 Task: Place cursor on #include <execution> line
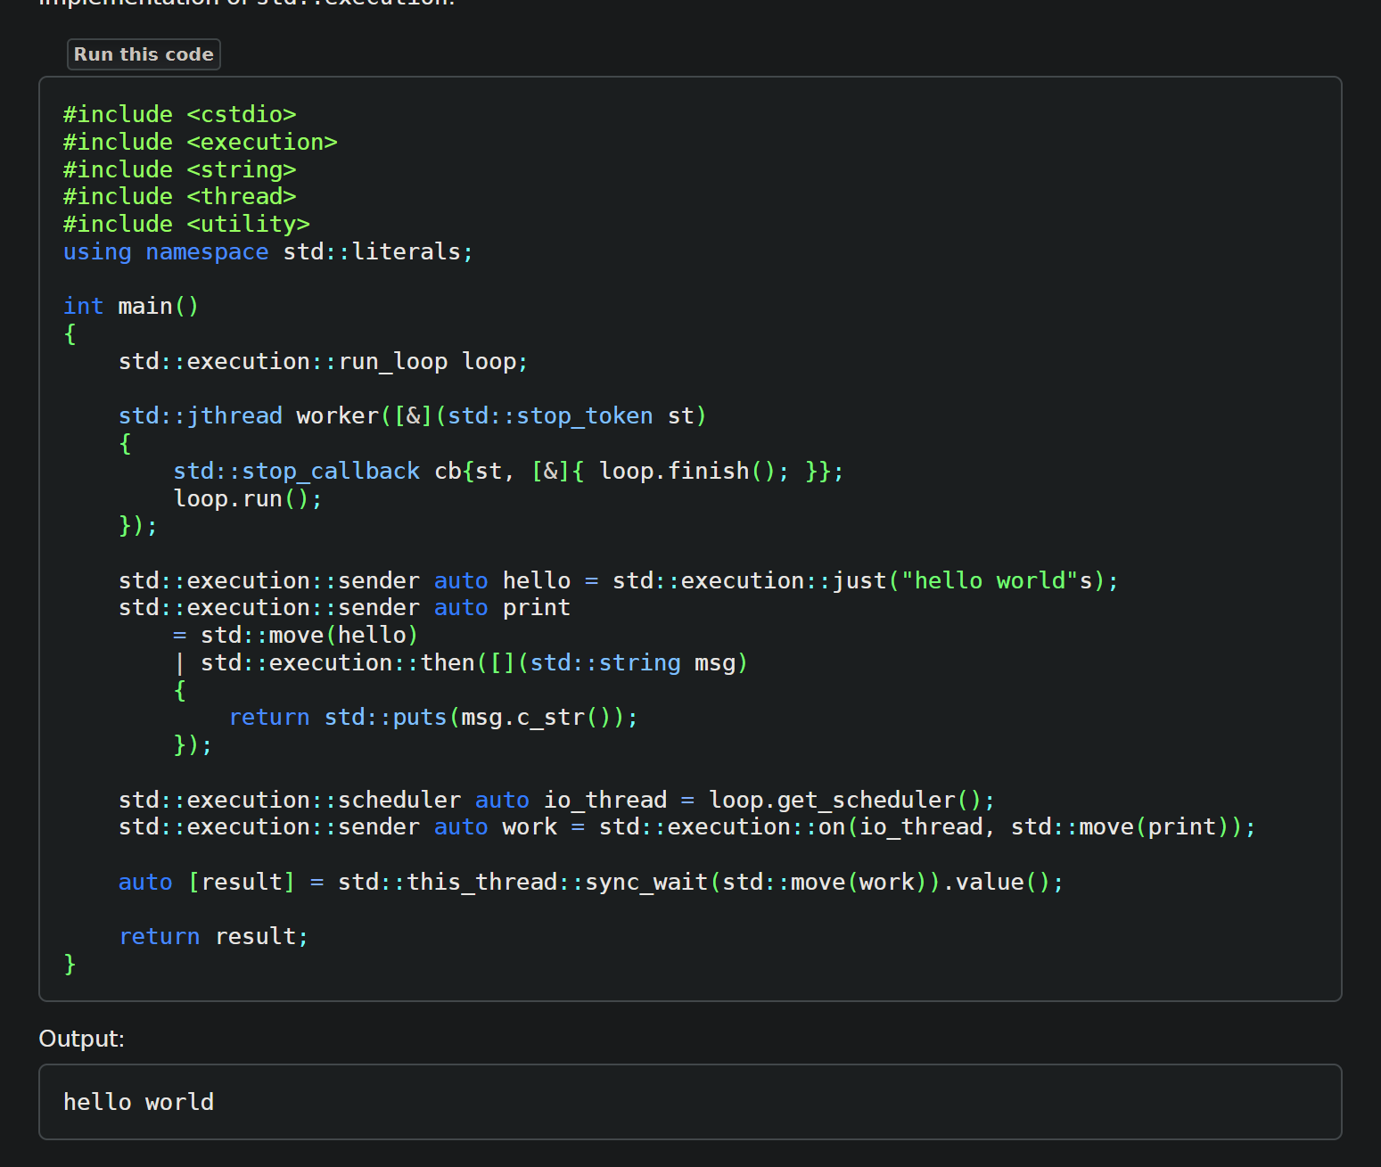click(200, 143)
